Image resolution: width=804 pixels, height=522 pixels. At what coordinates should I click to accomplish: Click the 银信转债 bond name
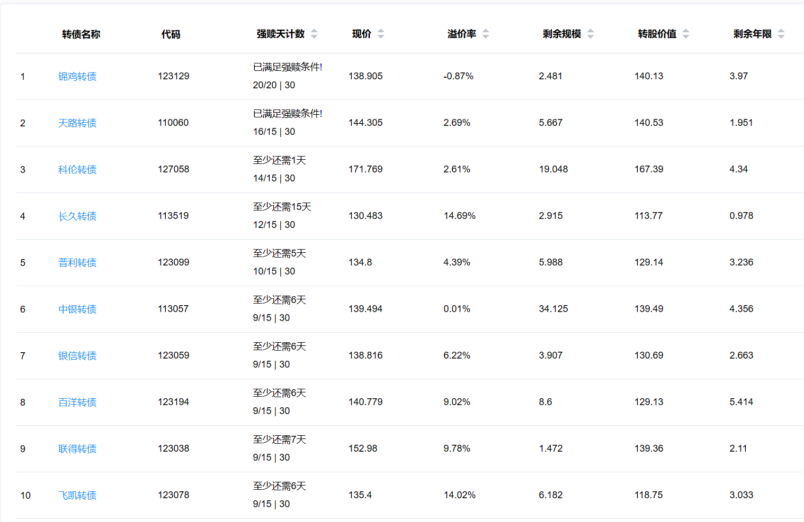[77, 356]
